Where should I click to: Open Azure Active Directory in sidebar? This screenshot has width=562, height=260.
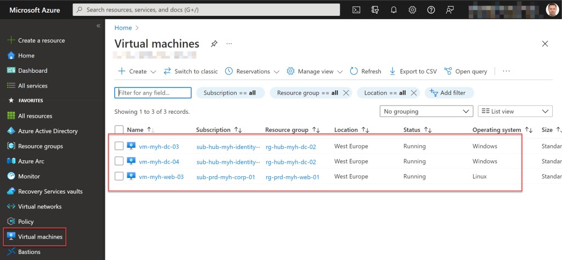[48, 131]
